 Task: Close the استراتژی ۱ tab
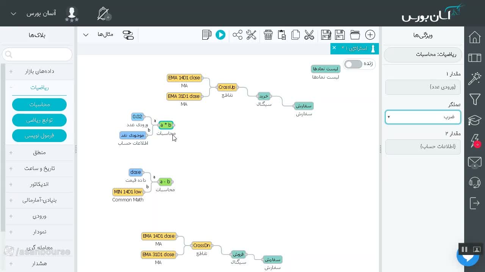334,48
